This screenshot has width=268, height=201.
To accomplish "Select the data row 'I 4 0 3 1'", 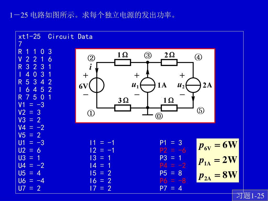I will click(35, 74).
